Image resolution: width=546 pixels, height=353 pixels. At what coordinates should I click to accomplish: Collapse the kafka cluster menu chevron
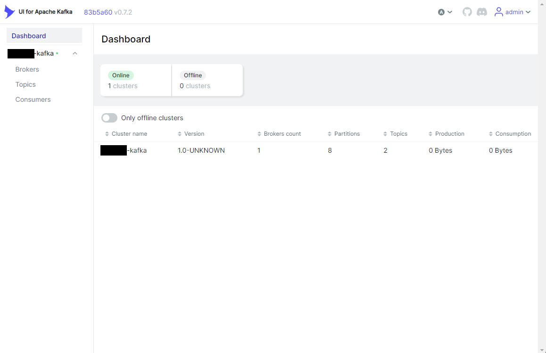click(x=75, y=53)
